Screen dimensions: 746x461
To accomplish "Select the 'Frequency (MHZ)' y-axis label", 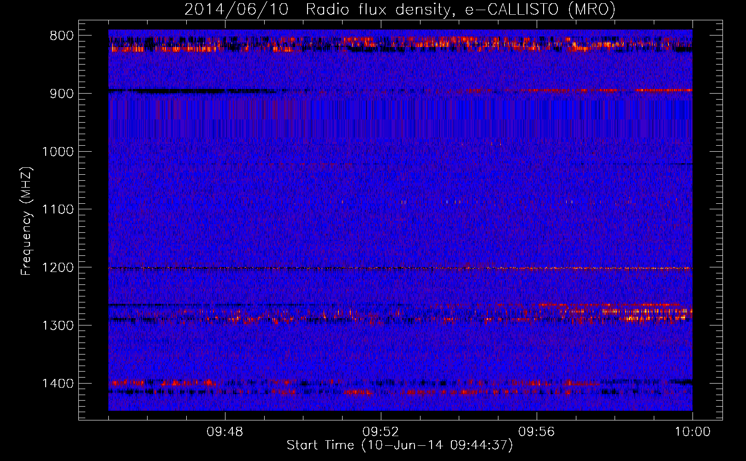I will (x=26, y=221).
